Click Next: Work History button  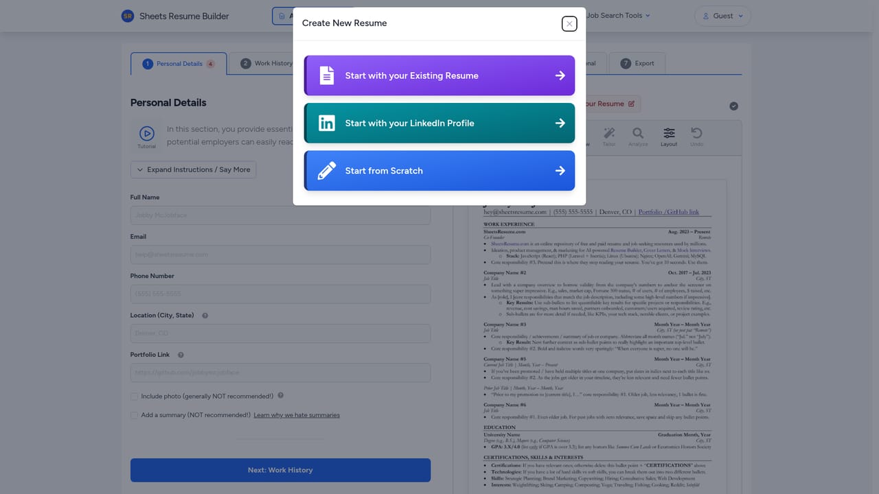tap(280, 470)
